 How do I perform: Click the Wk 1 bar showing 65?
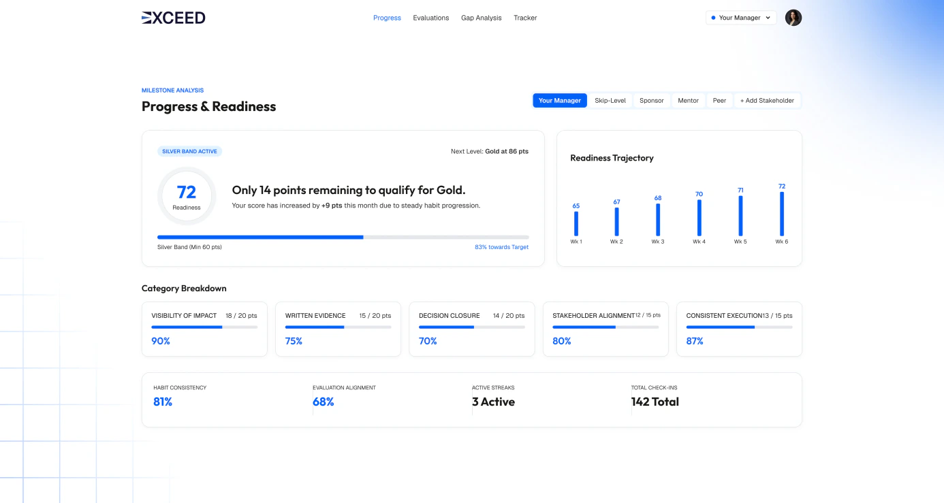pyautogui.click(x=576, y=223)
